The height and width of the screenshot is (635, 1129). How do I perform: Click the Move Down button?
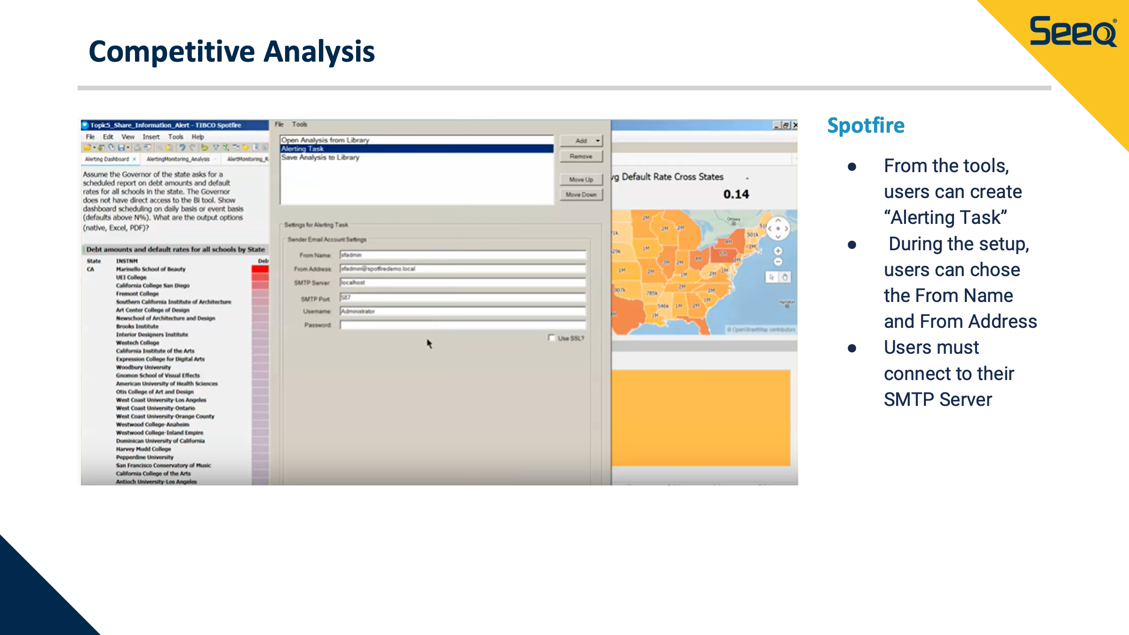pos(581,194)
